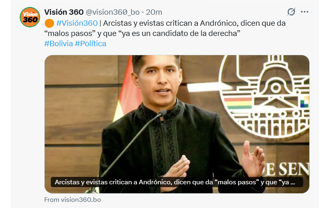322x208 pixels.
Task: Click the Visión 360 profile avatar
Action: [30, 17]
